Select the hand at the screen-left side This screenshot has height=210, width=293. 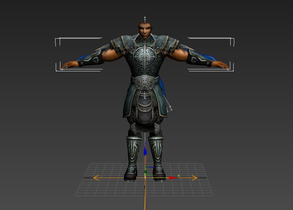coord(69,65)
